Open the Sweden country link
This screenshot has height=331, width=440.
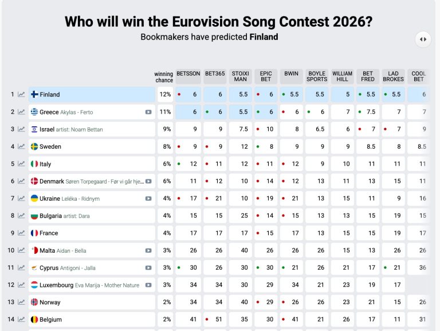click(x=50, y=147)
